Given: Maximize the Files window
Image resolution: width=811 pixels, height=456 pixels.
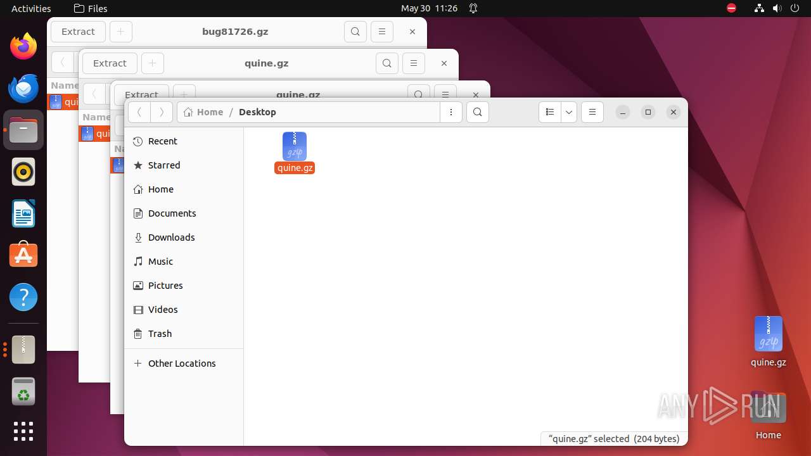Looking at the screenshot, I should click(x=648, y=112).
